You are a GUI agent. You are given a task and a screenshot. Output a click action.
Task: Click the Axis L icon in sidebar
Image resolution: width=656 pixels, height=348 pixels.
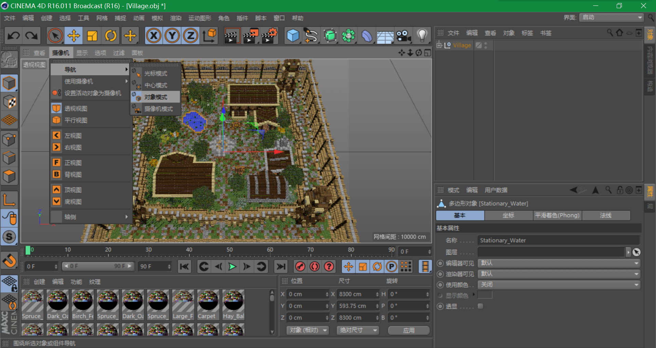9,200
